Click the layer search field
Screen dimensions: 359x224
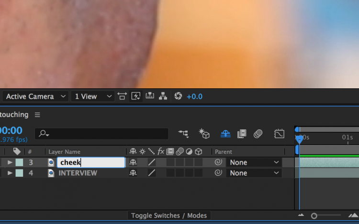pyautogui.click(x=101, y=134)
